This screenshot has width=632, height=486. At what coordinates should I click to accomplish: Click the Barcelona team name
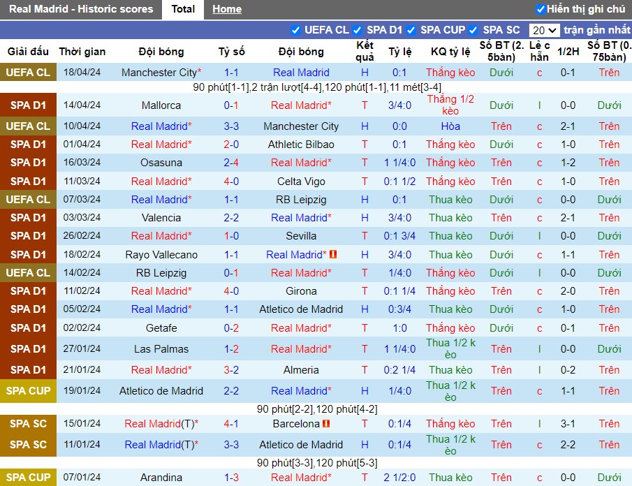click(296, 424)
